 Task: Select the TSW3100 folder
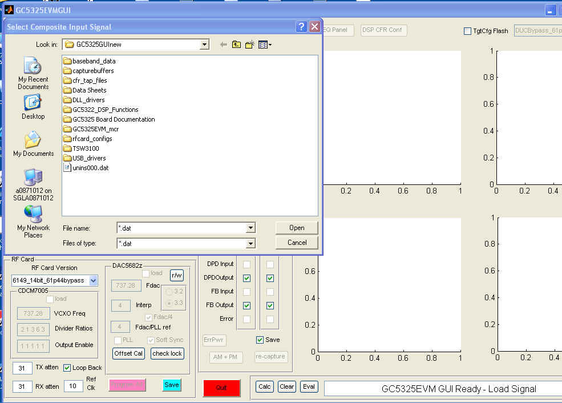point(82,148)
